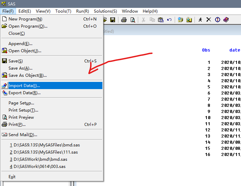Select Send Mail(D)... entry

[52, 135]
